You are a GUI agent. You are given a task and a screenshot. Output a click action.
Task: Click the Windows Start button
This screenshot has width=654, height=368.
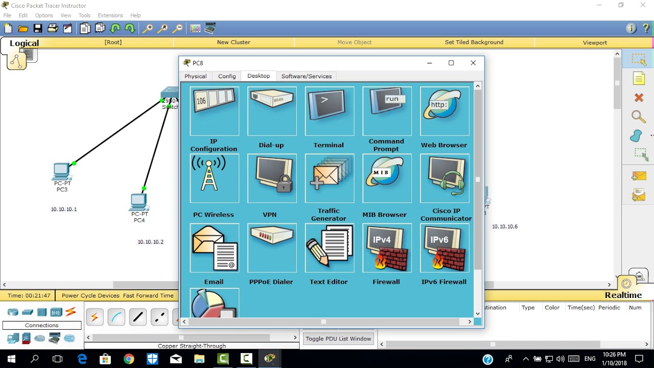click(x=11, y=359)
